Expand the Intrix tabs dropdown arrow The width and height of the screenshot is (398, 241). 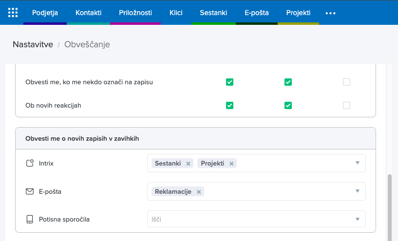click(x=357, y=163)
